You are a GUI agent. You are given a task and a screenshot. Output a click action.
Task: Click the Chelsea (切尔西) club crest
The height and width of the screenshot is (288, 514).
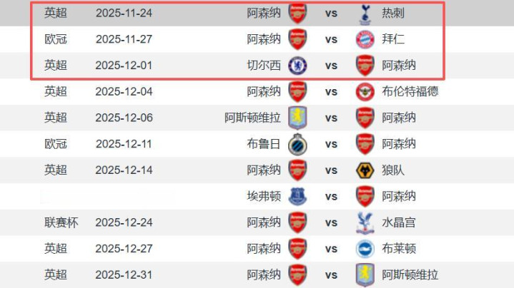(297, 66)
